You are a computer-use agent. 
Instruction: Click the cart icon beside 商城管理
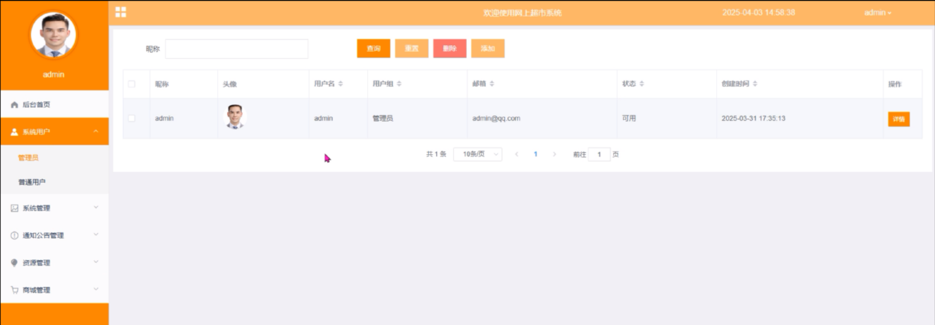point(14,290)
